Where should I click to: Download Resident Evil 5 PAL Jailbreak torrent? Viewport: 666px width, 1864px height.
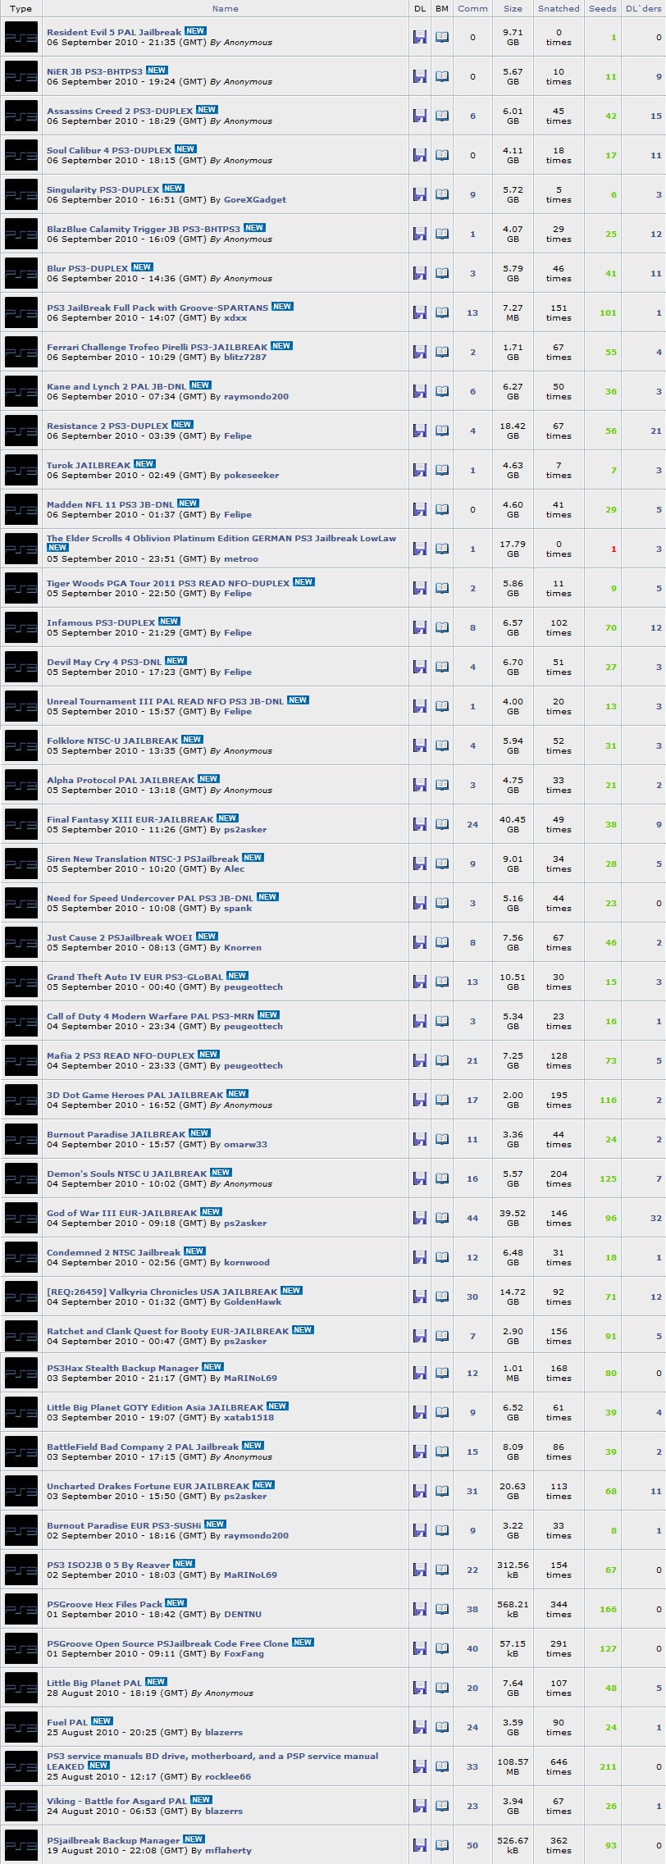pos(420,37)
